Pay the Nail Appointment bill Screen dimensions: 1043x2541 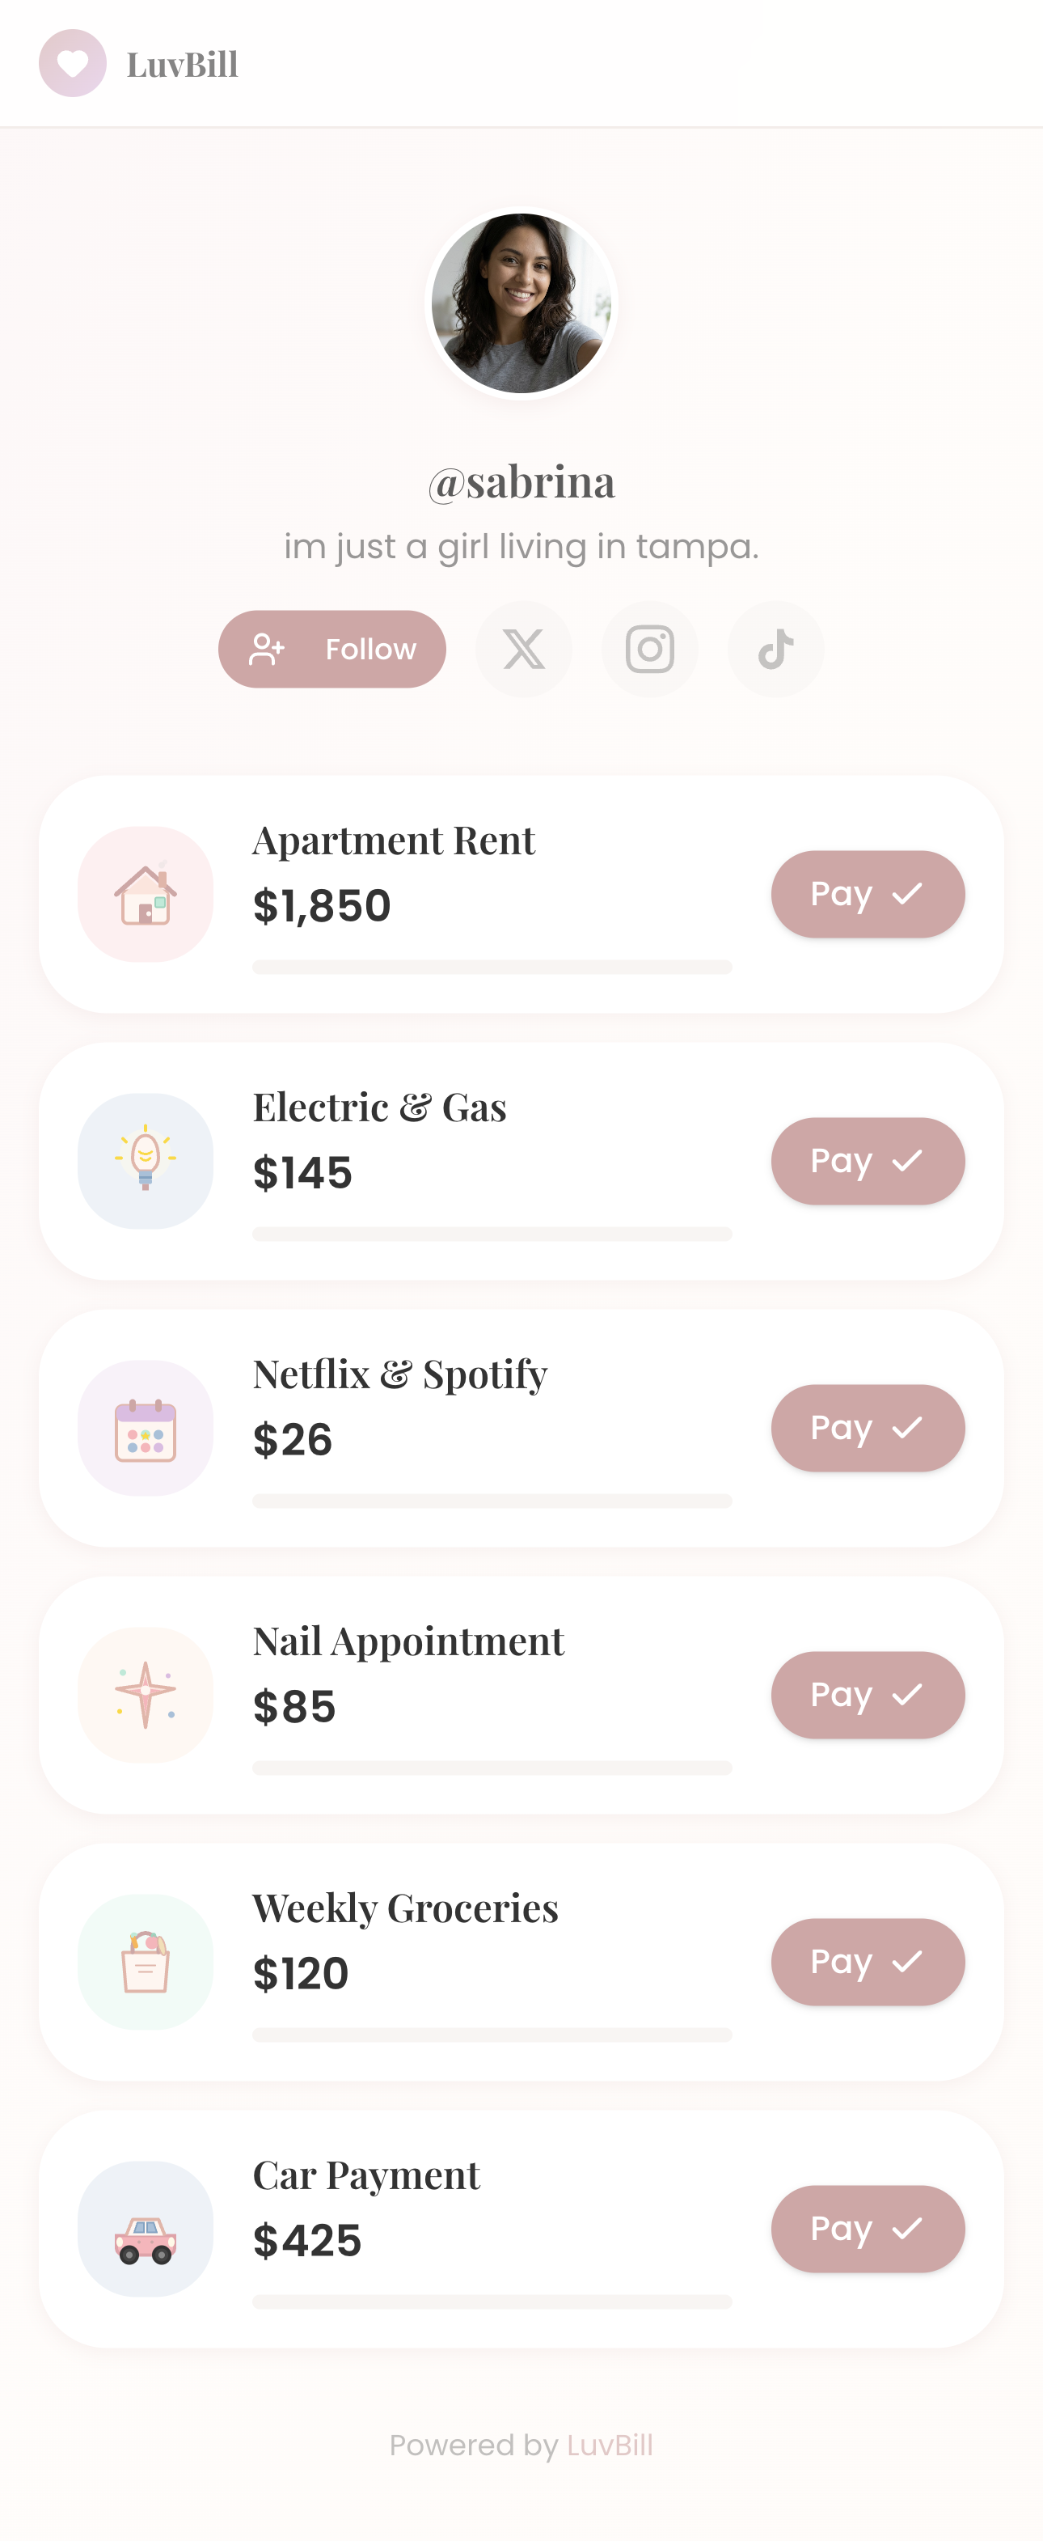pyautogui.click(x=868, y=1695)
